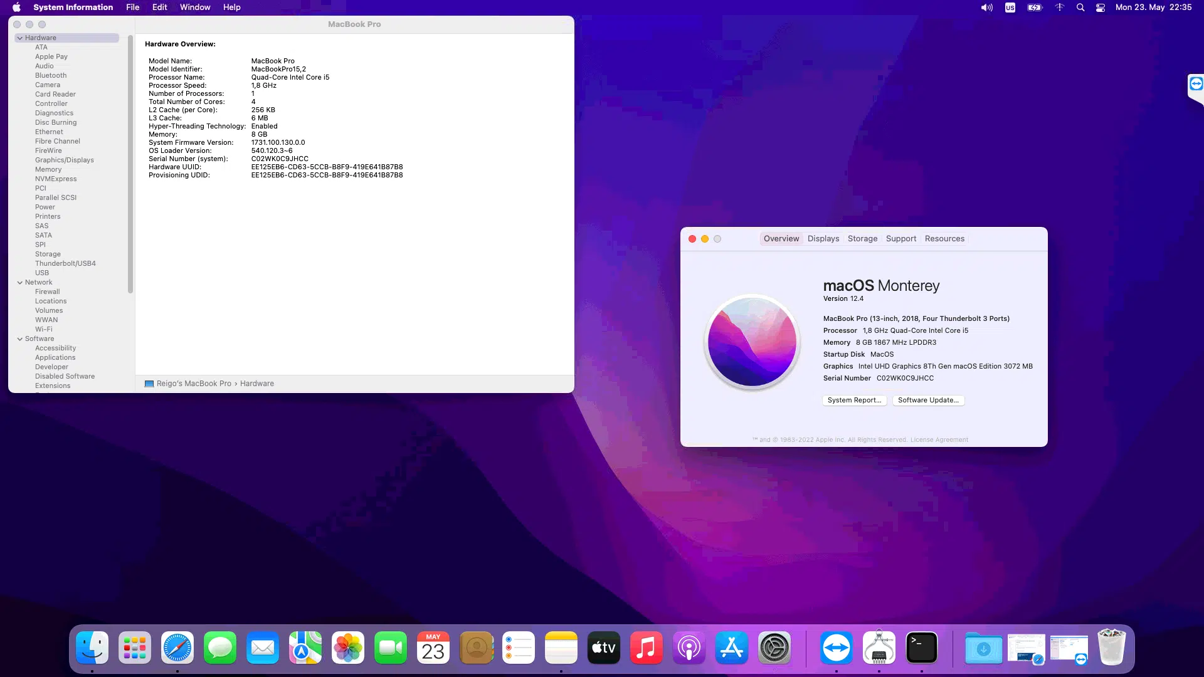Open the Edit menu
Screen dimensions: 1204x677
pyautogui.click(x=160, y=8)
